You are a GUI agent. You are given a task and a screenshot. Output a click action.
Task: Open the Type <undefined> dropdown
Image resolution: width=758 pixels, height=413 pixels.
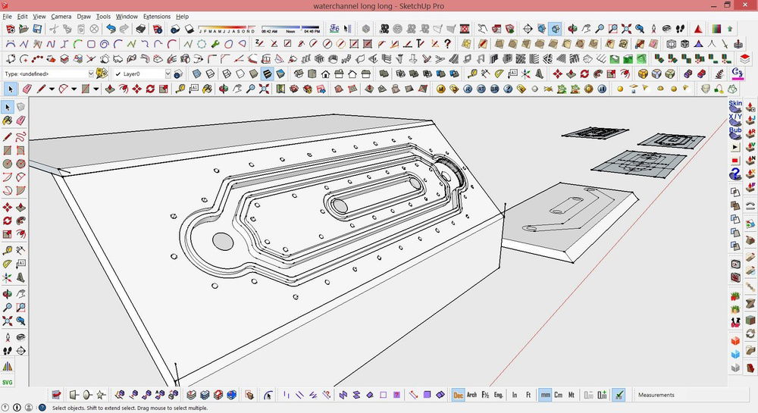(x=91, y=74)
